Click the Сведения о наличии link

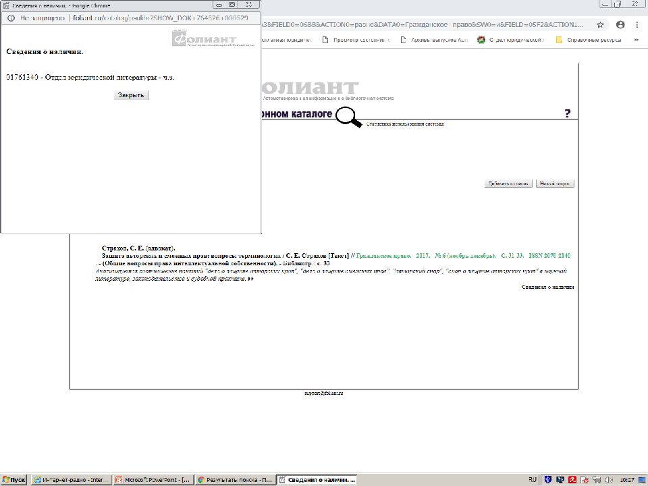[x=547, y=287]
